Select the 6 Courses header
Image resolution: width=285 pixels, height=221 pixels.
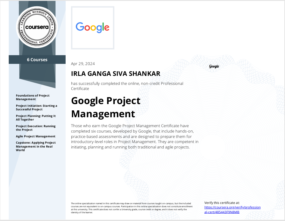point(37,59)
